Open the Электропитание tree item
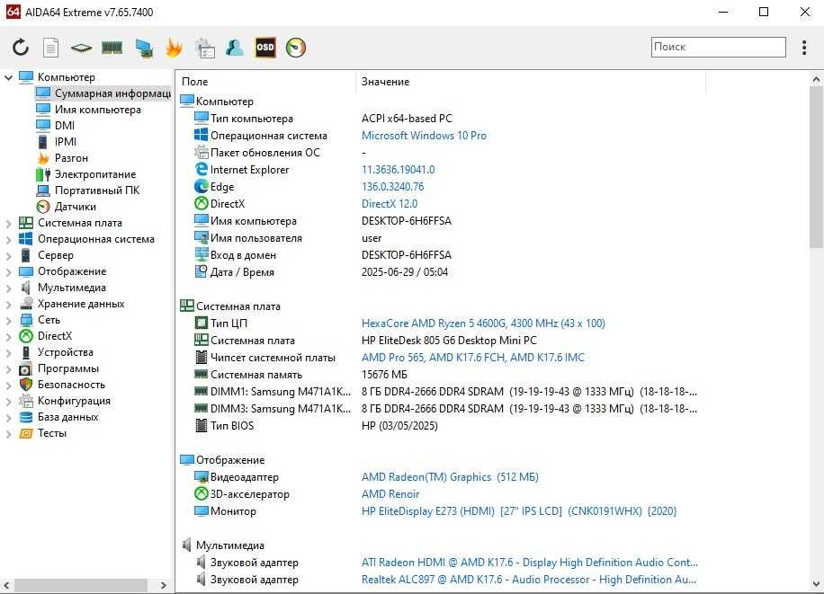 pyautogui.click(x=95, y=174)
